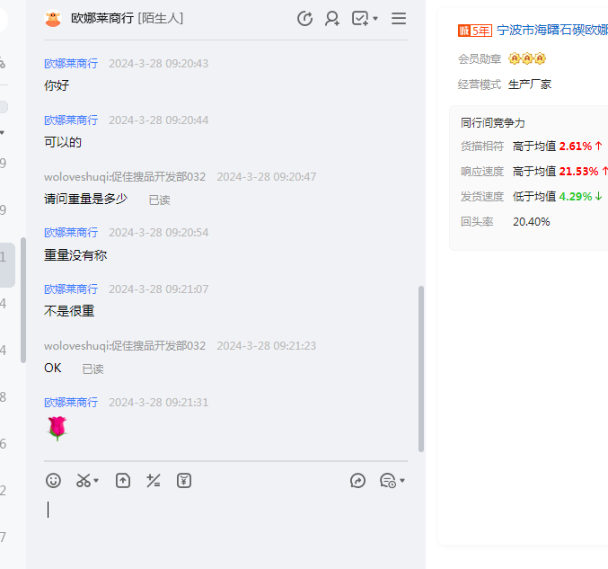The height and width of the screenshot is (569, 608).
Task: Click the chat history scrollbar
Action: pos(420,369)
